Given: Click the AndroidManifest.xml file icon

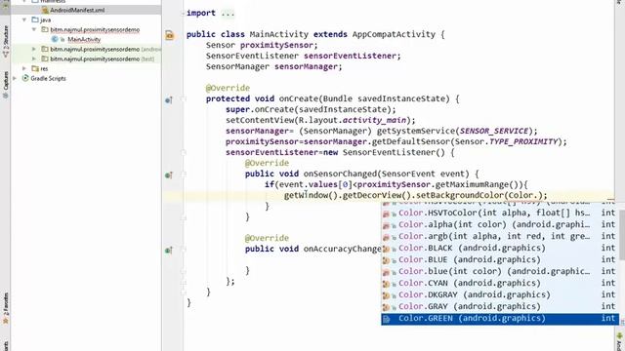Looking at the screenshot, I should 45,10.
